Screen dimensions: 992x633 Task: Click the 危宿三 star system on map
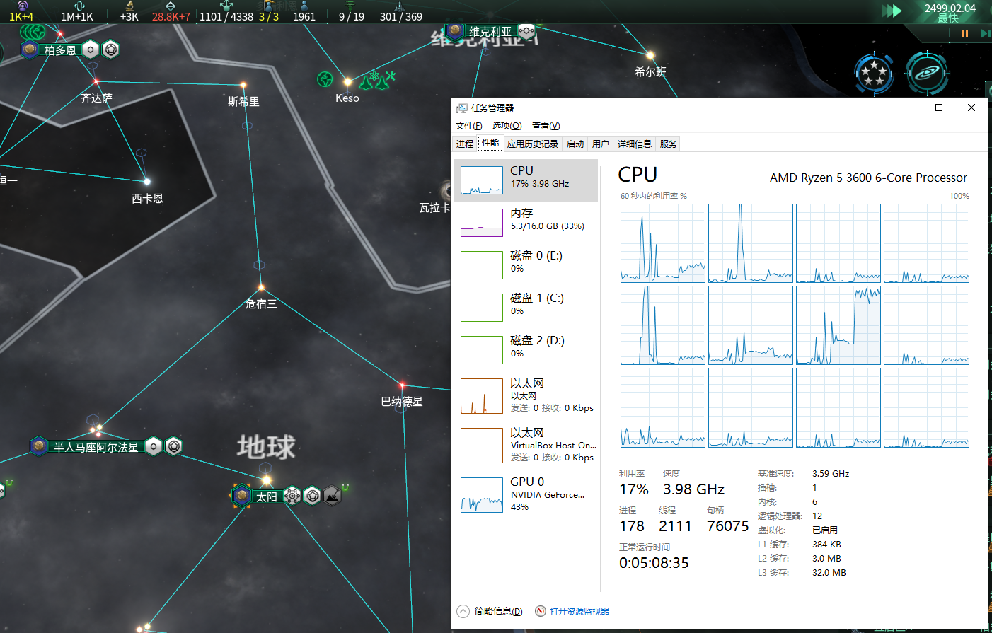pyautogui.click(x=261, y=288)
